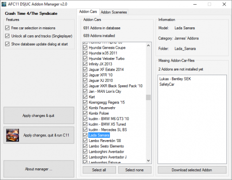
Task: Uncheck Lamborghini Aventador J checkbox
Action: pyautogui.click(x=85, y=157)
